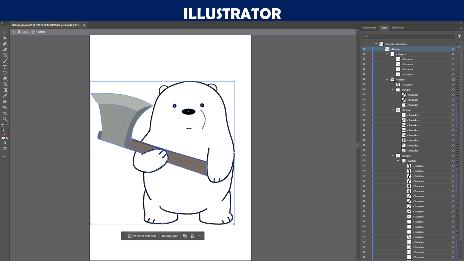Click the Desagrupar button
Screen dimensions: 464x261
point(170,236)
